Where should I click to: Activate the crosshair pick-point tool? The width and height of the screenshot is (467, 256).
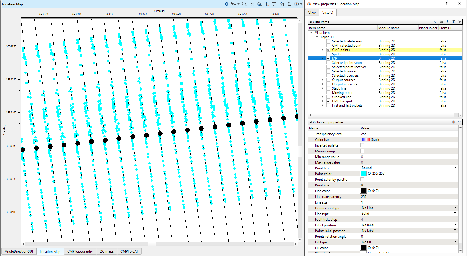(267, 4)
